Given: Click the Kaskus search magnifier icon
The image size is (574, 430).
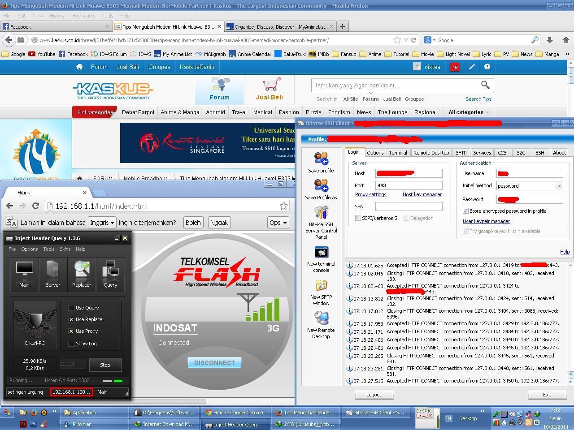Looking at the screenshot, I should coord(485,85).
